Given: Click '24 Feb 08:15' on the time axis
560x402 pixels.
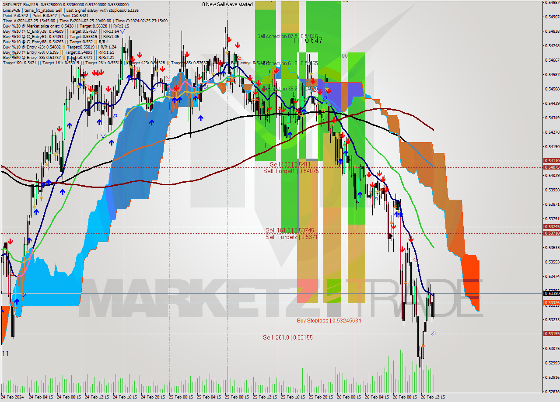Looking at the screenshot, I should click(x=69, y=397).
